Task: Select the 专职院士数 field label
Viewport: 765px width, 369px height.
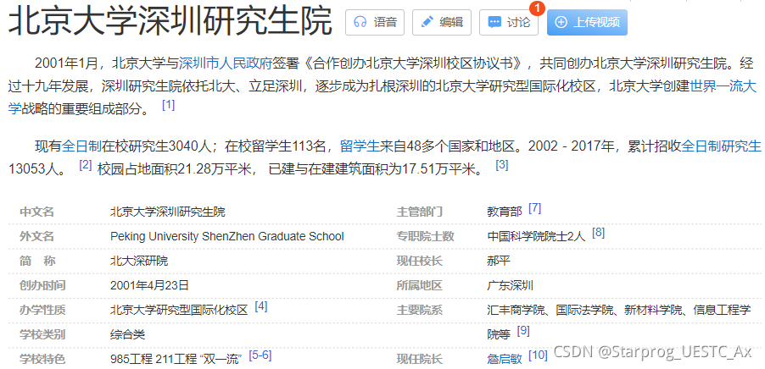Action: click(x=426, y=237)
